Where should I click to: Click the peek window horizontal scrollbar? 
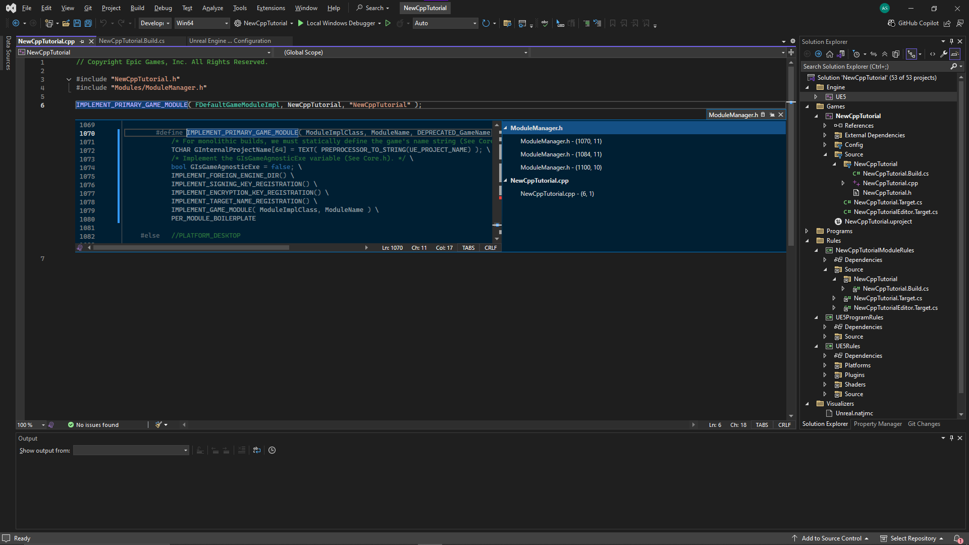pos(191,248)
